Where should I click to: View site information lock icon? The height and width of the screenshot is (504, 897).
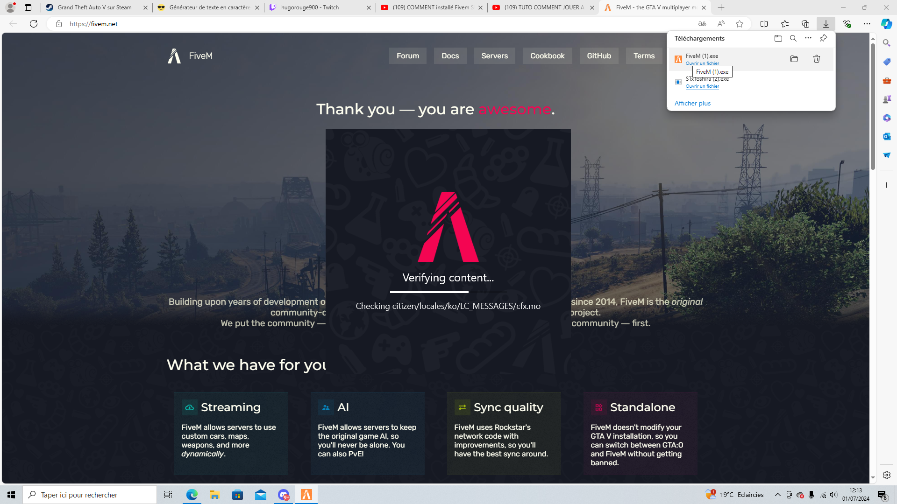pyautogui.click(x=59, y=24)
